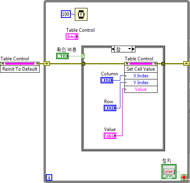This screenshot has width=190, height=183.
Task: Click the red loop condition stop terminal
Action: click(184, 177)
